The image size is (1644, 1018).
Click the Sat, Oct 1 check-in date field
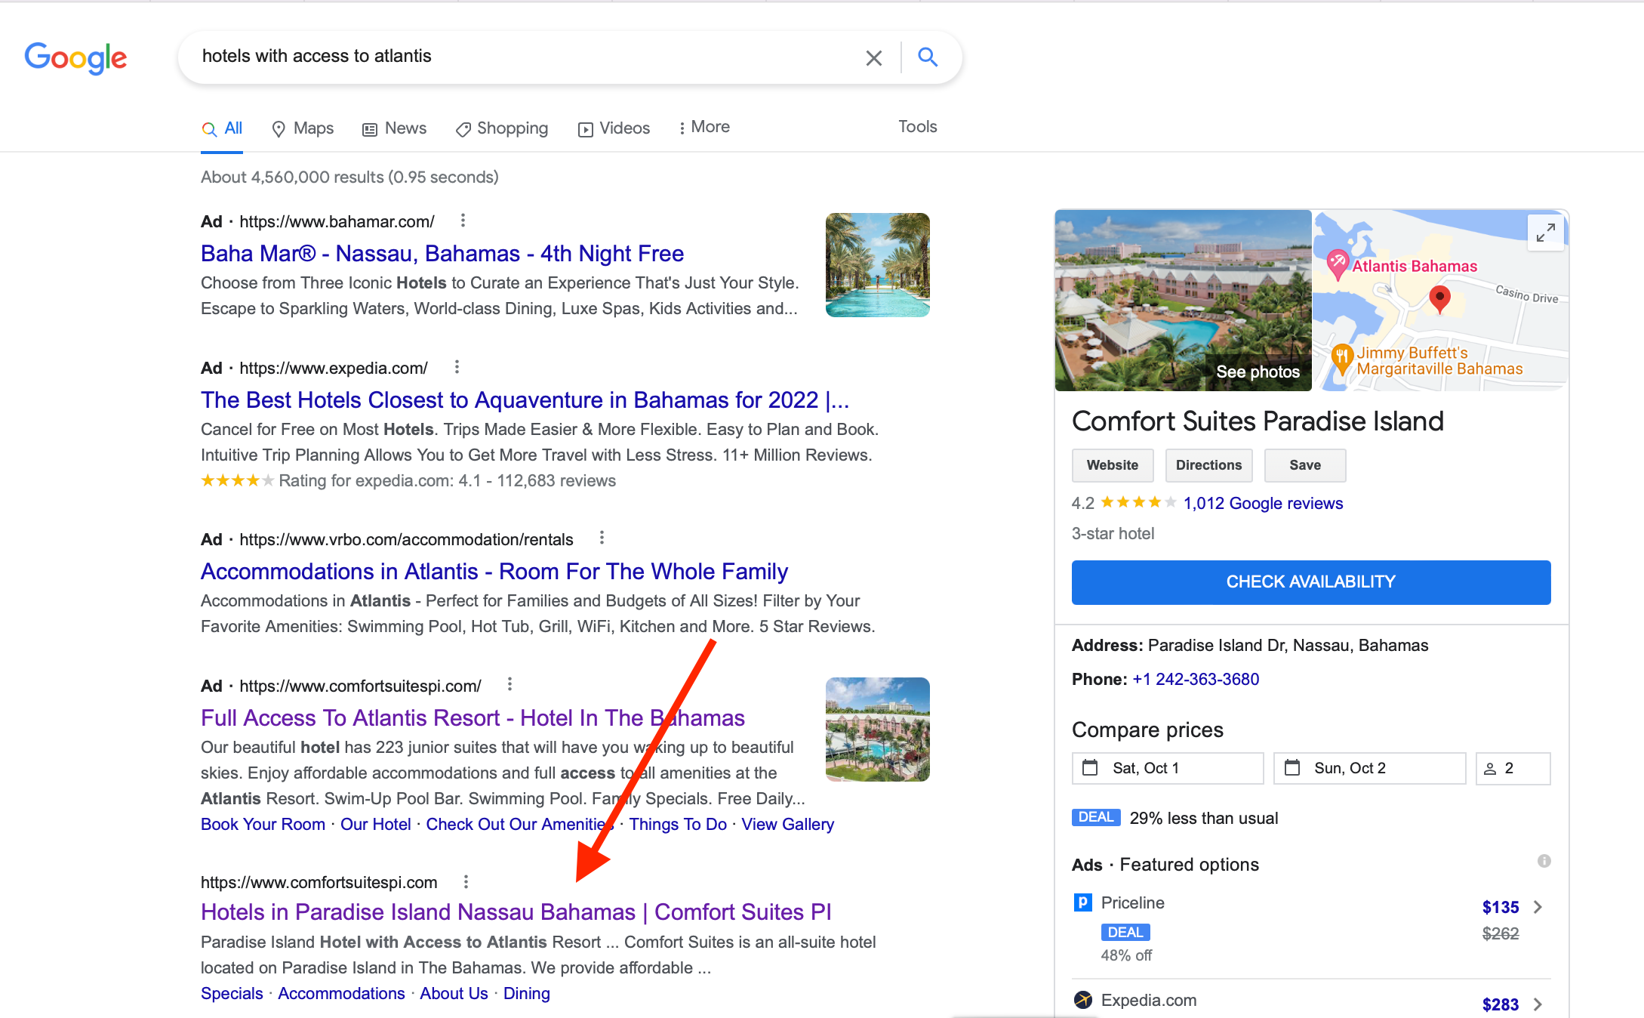pos(1167,768)
